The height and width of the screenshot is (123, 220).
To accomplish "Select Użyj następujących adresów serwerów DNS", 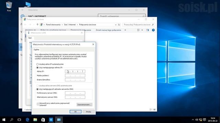I will [37, 89].
